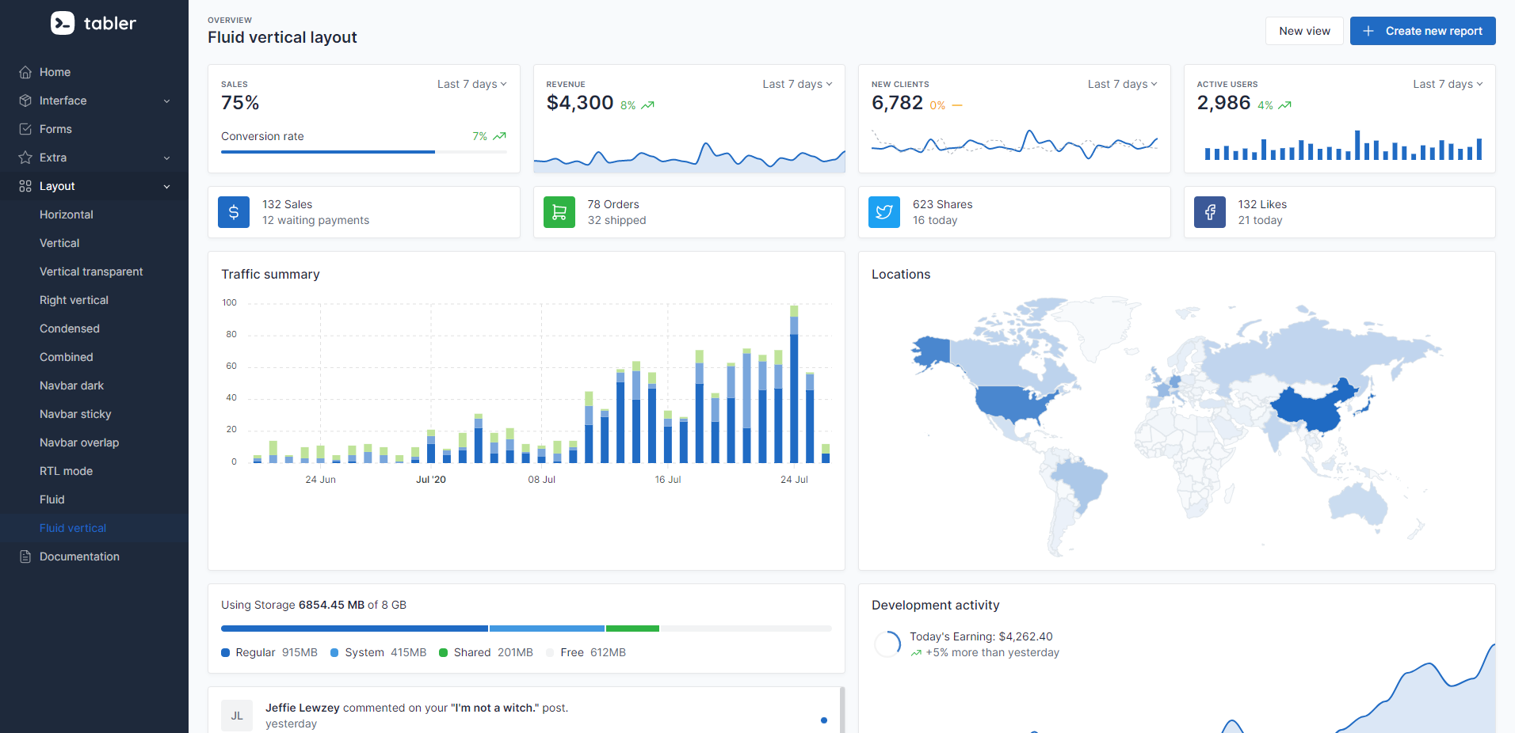Click the Documentation file icon
Image resolution: width=1515 pixels, height=733 pixels.
(x=25, y=556)
